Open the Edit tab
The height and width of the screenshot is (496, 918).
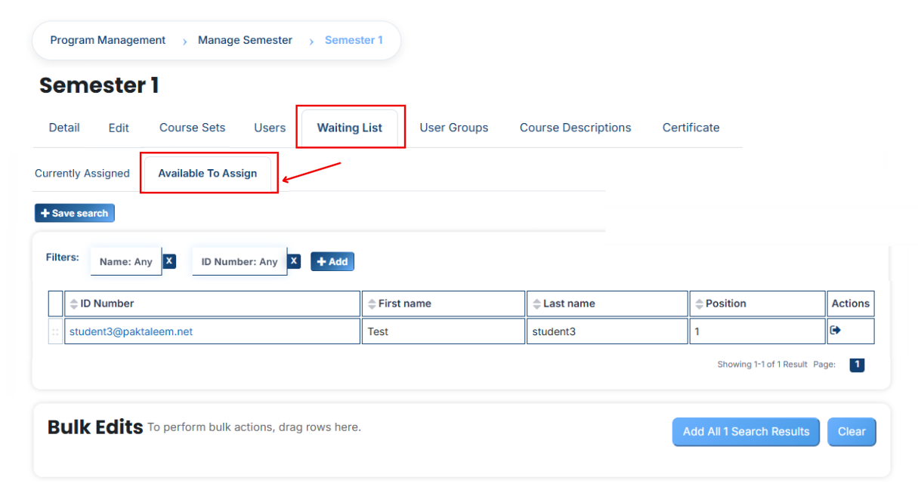119,128
